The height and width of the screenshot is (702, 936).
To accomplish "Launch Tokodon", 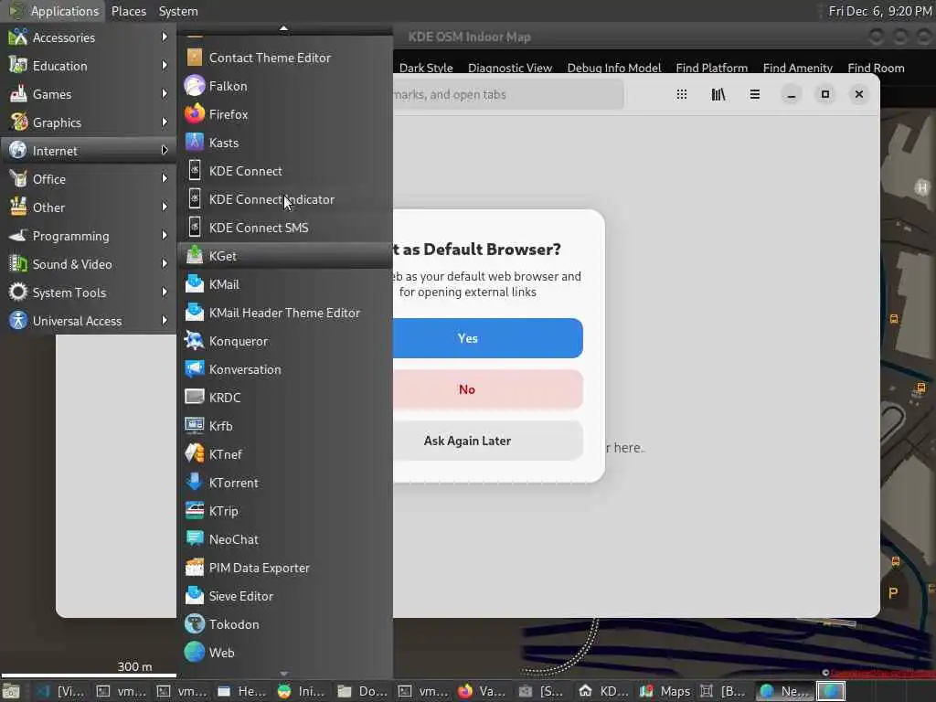I will click(x=285, y=624).
